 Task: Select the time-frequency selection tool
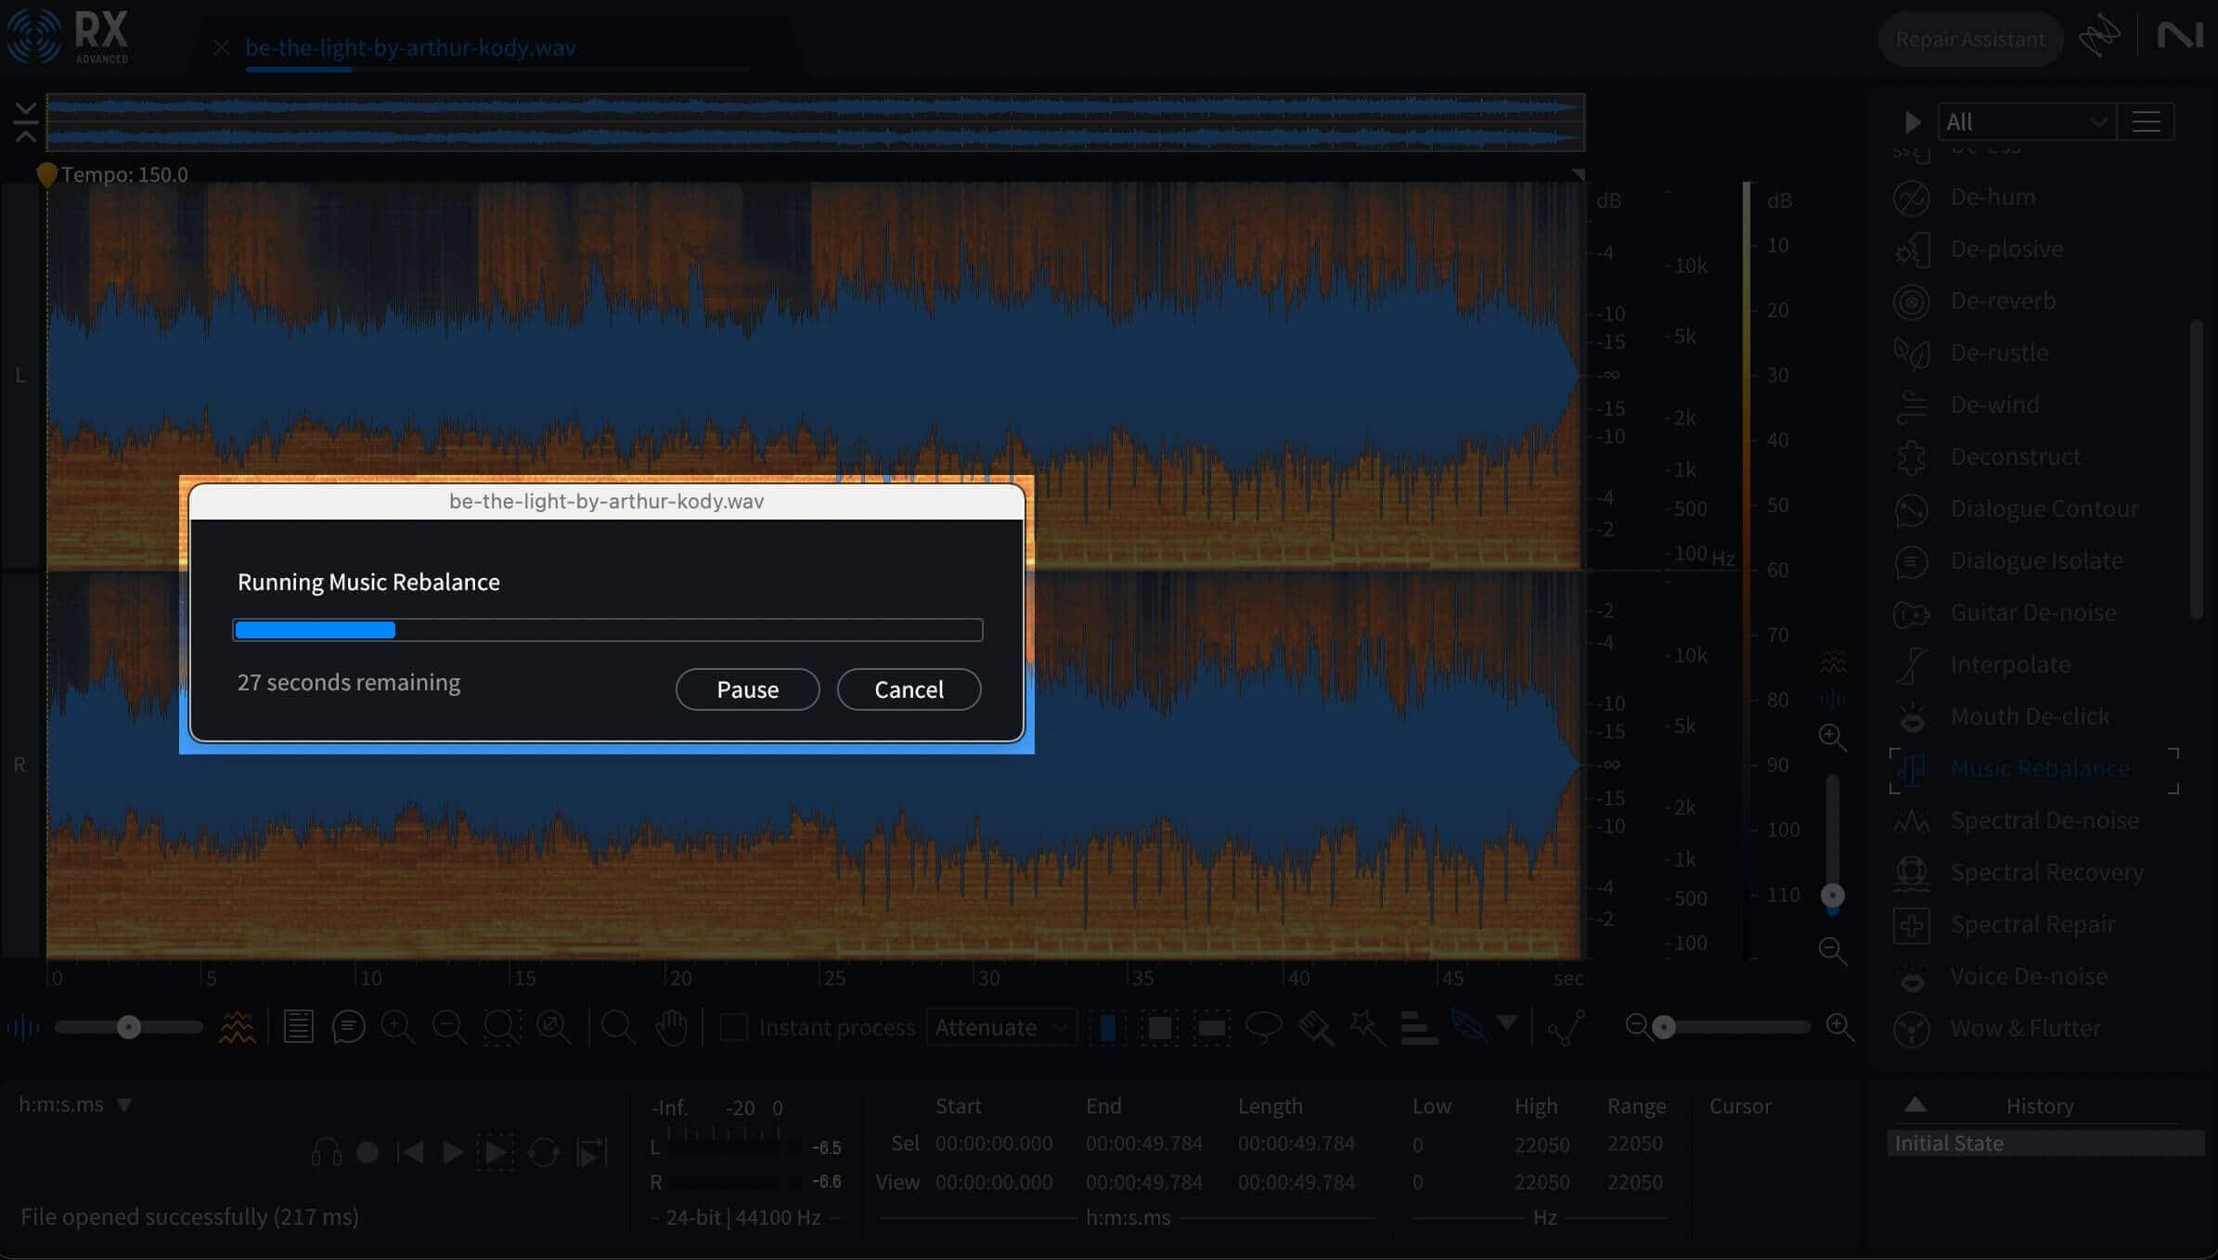pos(1159,1027)
